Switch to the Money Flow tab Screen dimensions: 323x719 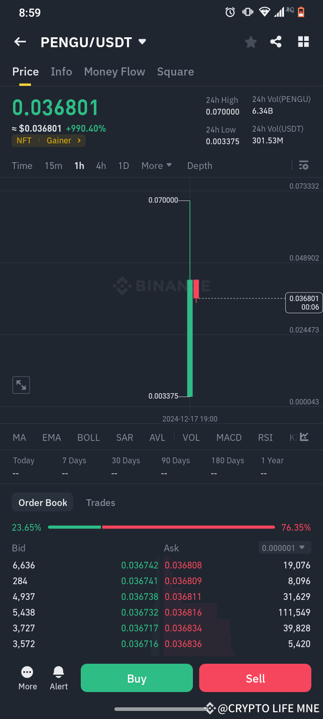pyautogui.click(x=114, y=71)
